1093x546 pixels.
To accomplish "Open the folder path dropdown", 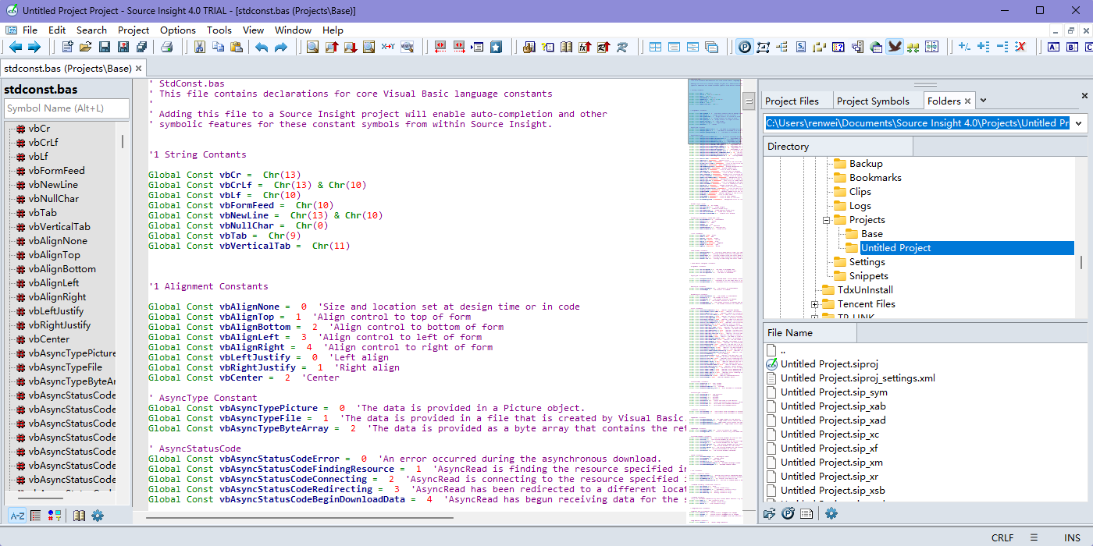I will pos(1079,123).
